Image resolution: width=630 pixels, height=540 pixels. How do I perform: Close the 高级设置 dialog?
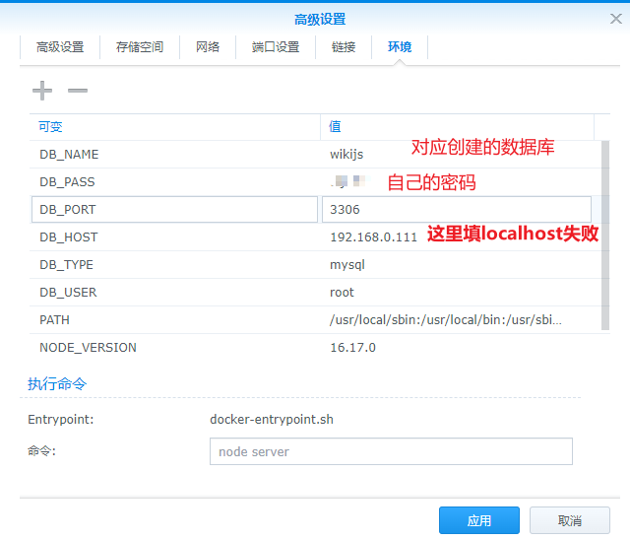[x=615, y=19]
